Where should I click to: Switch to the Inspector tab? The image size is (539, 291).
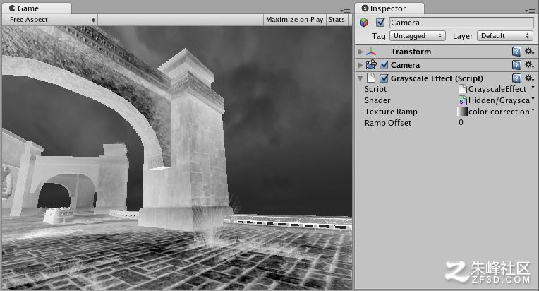click(389, 8)
